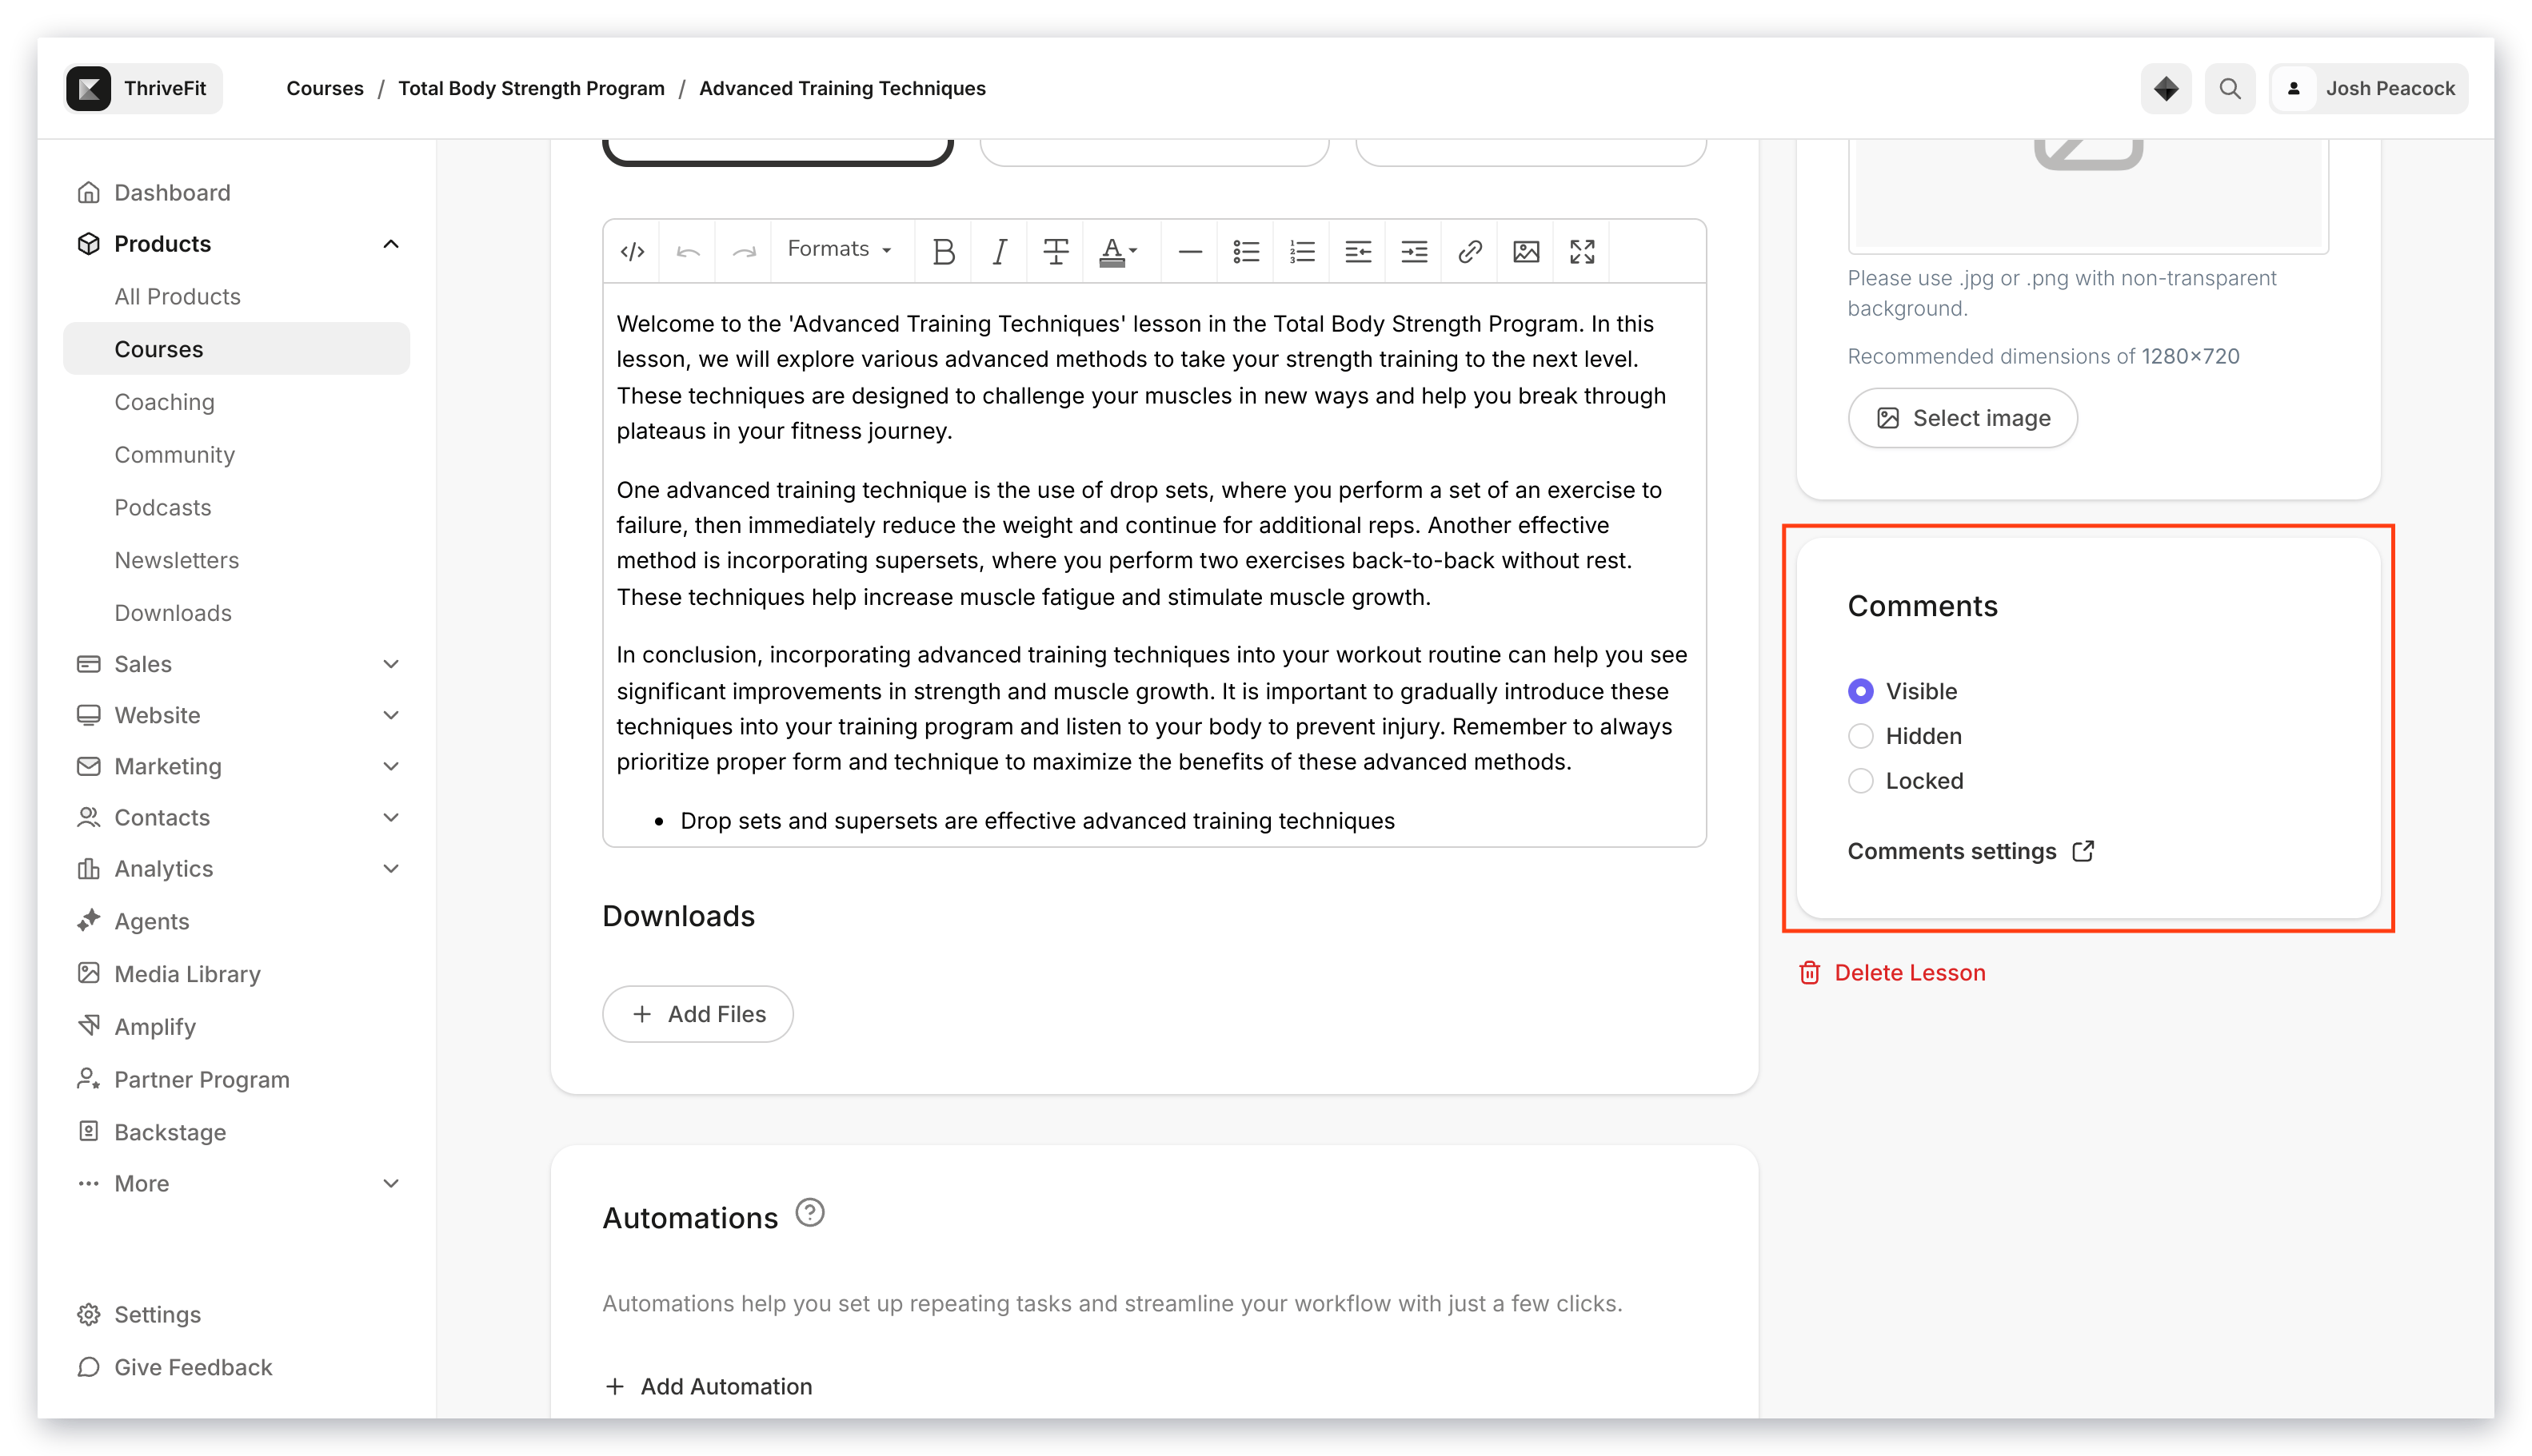Image resolution: width=2532 pixels, height=1456 pixels.
Task: Insert bulleted list
Action: 1245,251
